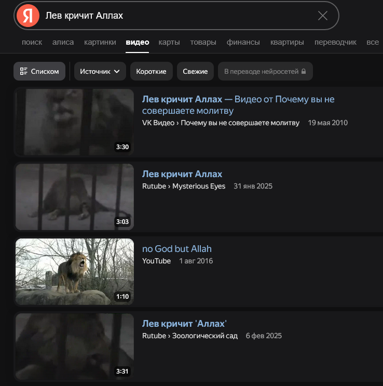
Task: Open the 'товары' tab
Action: (x=203, y=42)
